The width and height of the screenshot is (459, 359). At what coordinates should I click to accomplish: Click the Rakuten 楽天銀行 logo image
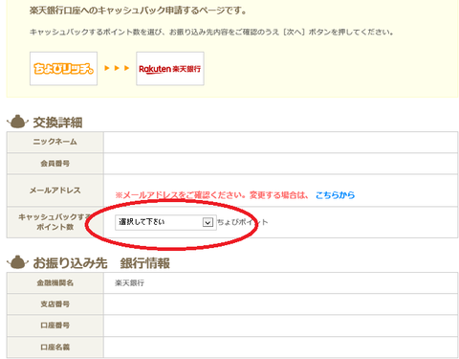pyautogui.click(x=170, y=69)
